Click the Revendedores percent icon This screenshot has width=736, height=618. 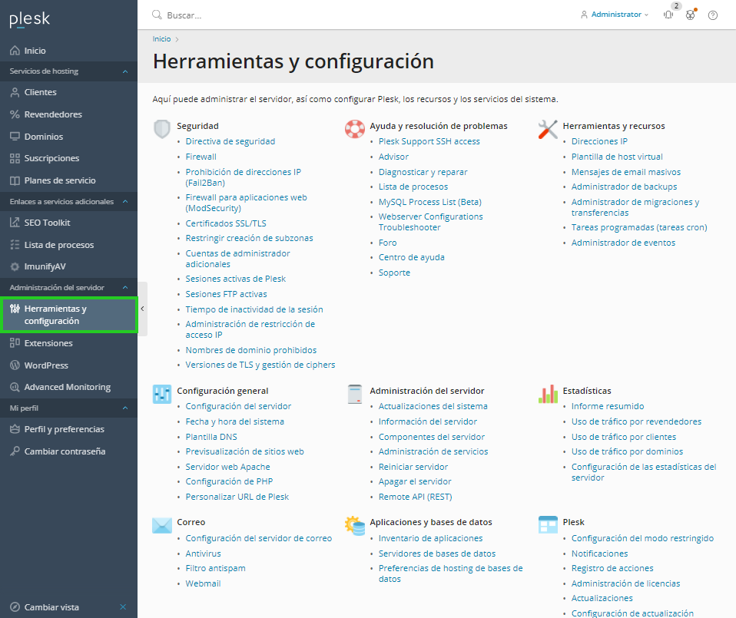coord(15,114)
